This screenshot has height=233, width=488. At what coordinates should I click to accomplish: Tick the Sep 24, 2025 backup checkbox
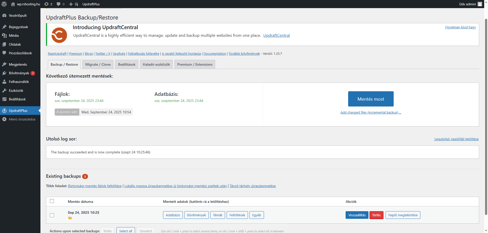[x=52, y=215]
